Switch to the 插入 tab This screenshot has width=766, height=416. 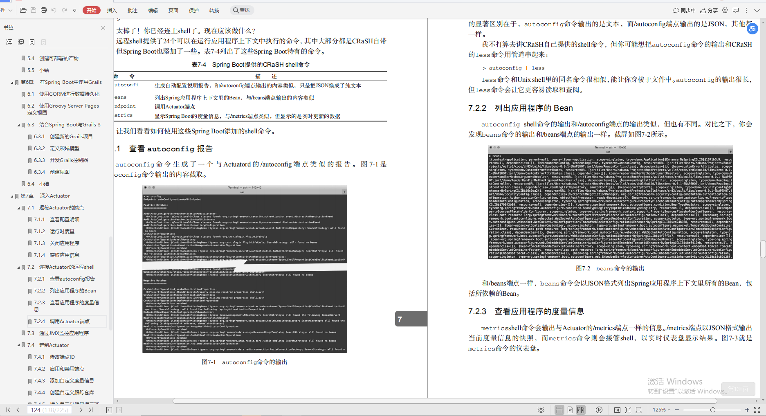point(112,10)
